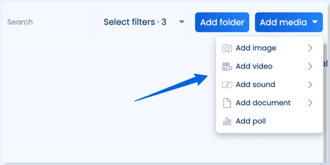The height and width of the screenshot is (165, 330).
Task: Click the video camera icon beside Add video
Action: [227, 66]
